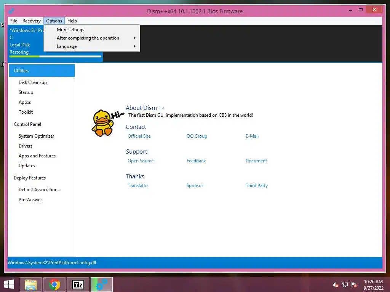
Task: Launch Google Chrome from the taskbar
Action: coord(54,284)
